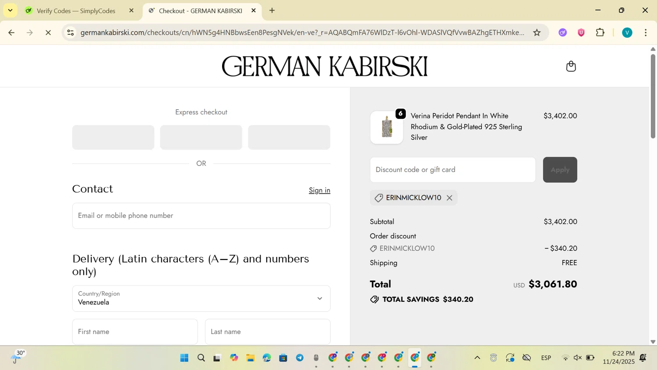
Task: Switch to the Verify Codes SimplyCodes tab
Action: point(76,11)
